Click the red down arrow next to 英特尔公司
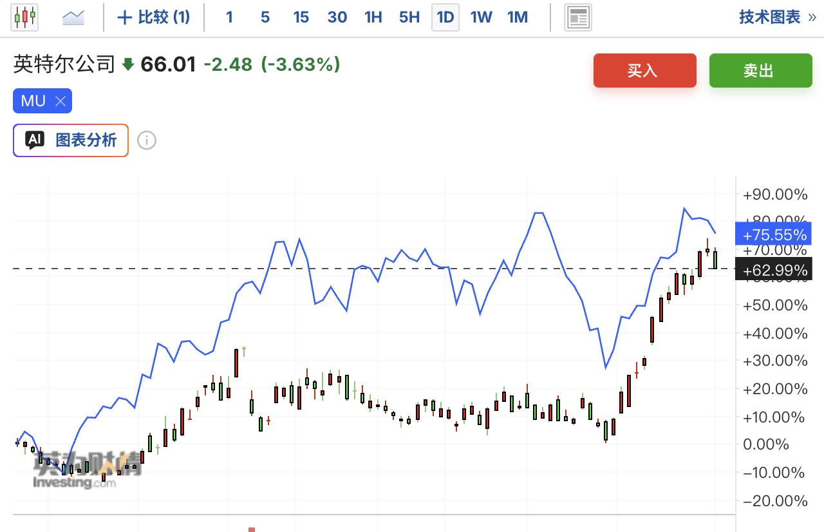 click(128, 64)
